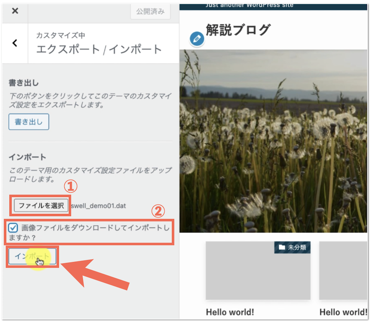This screenshot has height=323, width=371.
Task: Click the 解説ブログ site title
Action: (x=238, y=30)
